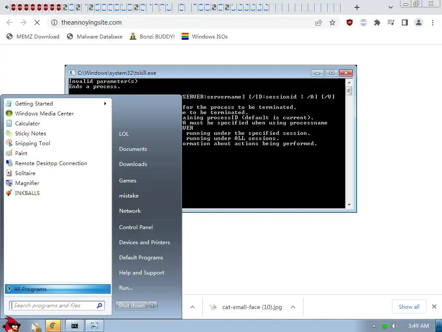The height and width of the screenshot is (332, 442).
Task: Open the LOL user folder link
Action: tap(124, 134)
